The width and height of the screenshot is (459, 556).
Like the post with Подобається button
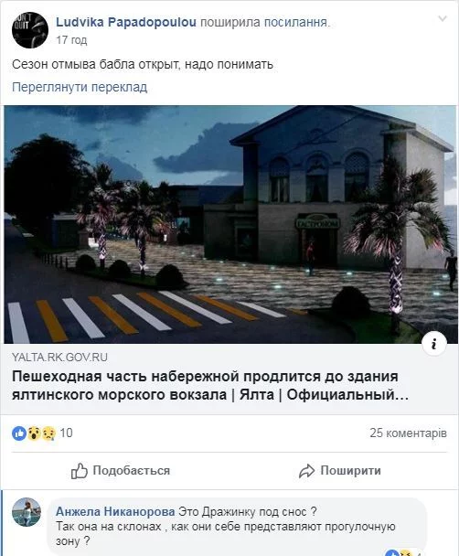click(x=121, y=471)
